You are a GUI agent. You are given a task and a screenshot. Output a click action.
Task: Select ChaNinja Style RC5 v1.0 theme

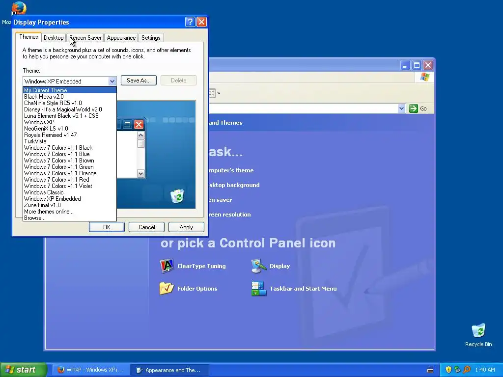point(70,103)
